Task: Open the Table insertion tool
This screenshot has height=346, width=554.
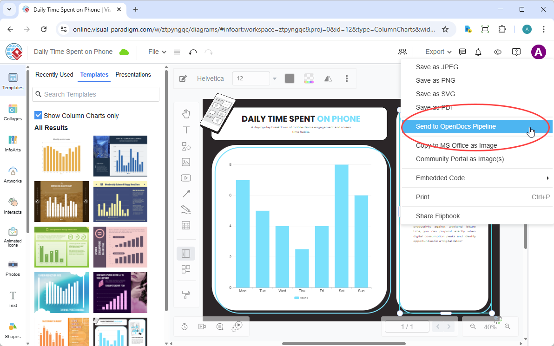Action: click(186, 225)
